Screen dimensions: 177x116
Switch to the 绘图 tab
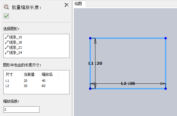click(x=78, y=4)
